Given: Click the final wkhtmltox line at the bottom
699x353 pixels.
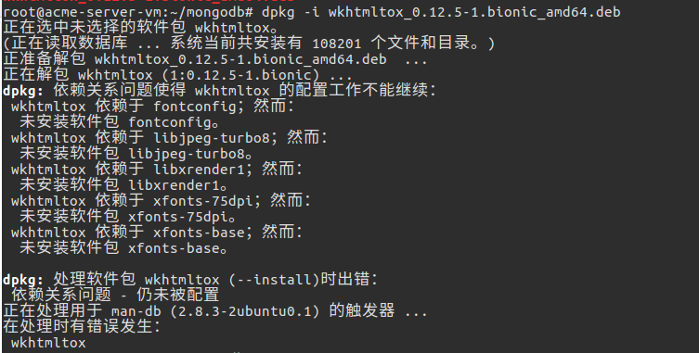Looking at the screenshot, I should click(x=48, y=343).
